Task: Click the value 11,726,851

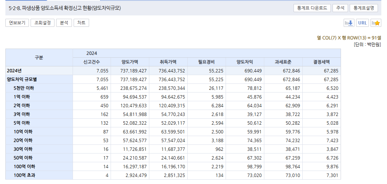Action: pyautogui.click(x=134, y=149)
